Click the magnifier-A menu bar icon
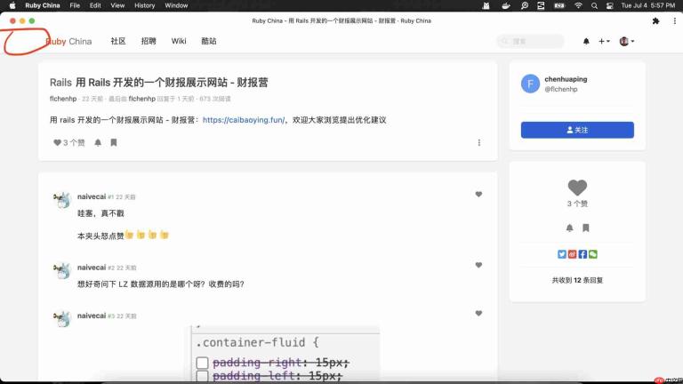 pyautogui.click(x=525, y=5)
